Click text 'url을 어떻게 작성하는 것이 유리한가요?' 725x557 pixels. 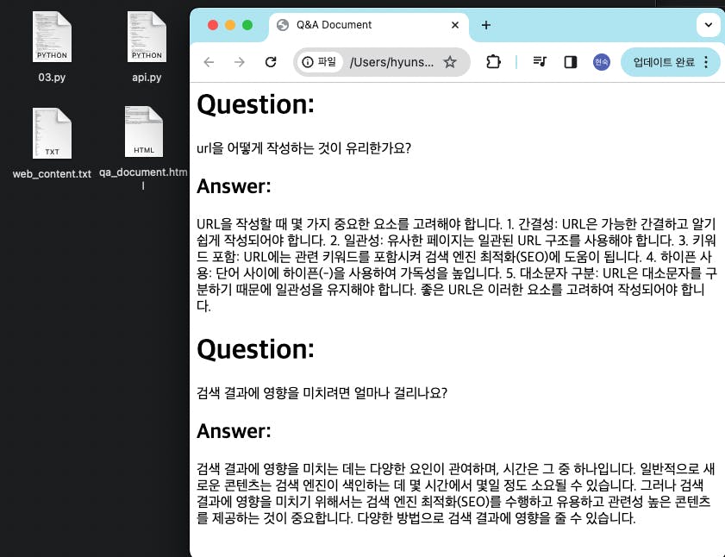tap(303, 148)
